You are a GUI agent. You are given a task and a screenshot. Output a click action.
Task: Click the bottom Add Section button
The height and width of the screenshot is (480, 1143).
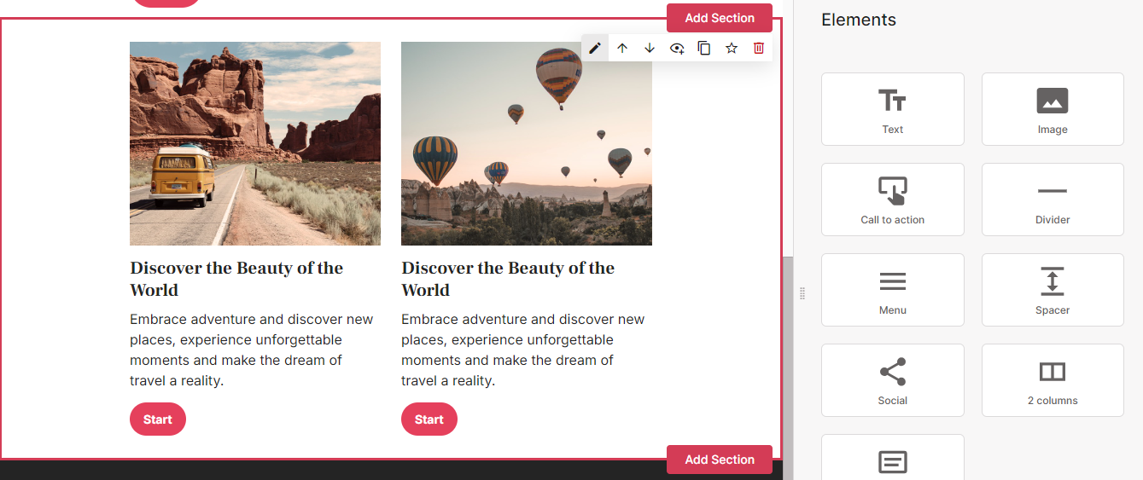pos(720,460)
